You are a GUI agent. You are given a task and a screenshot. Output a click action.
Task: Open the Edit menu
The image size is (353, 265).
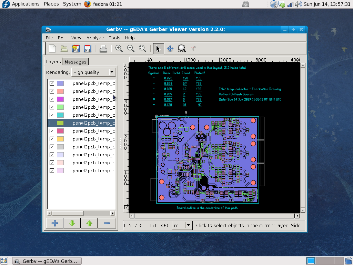click(x=62, y=38)
